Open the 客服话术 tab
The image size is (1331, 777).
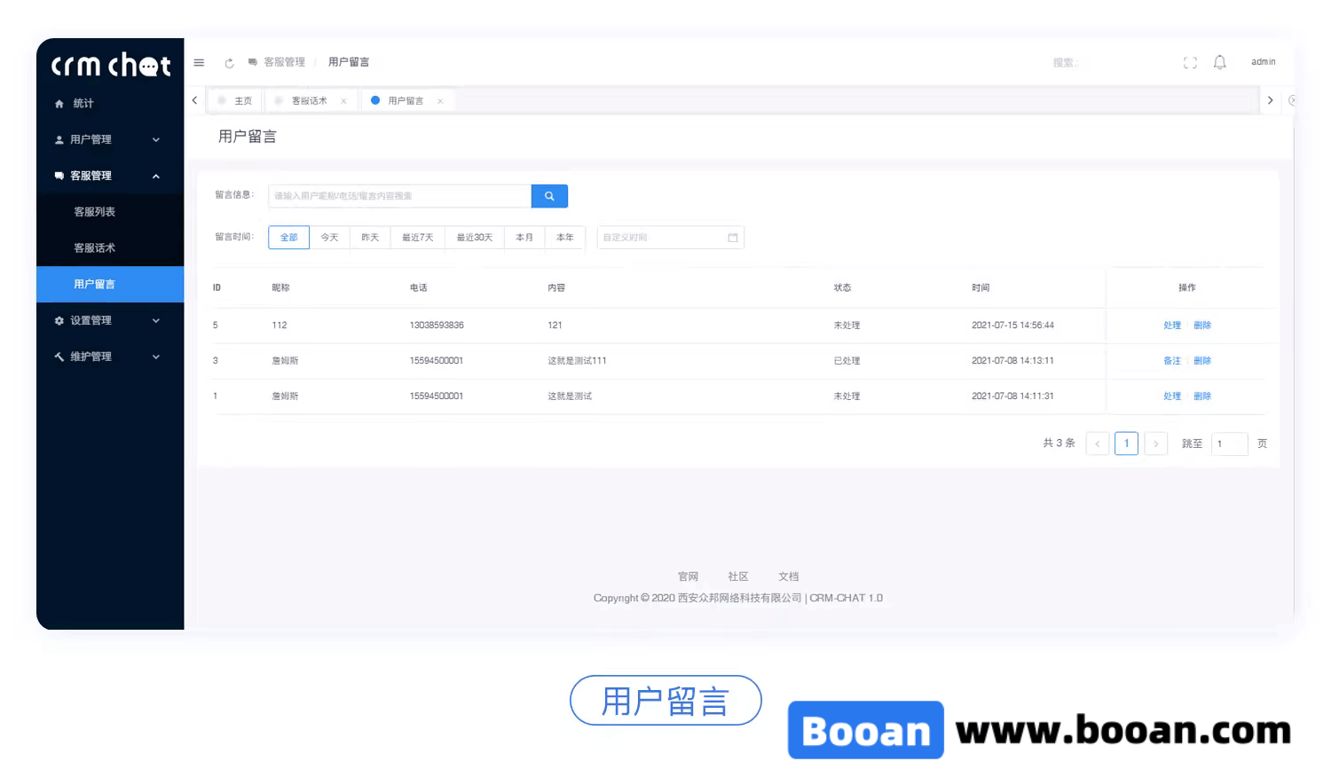(x=308, y=100)
